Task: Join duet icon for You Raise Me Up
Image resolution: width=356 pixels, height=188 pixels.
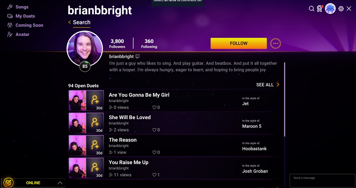Action: (95, 167)
